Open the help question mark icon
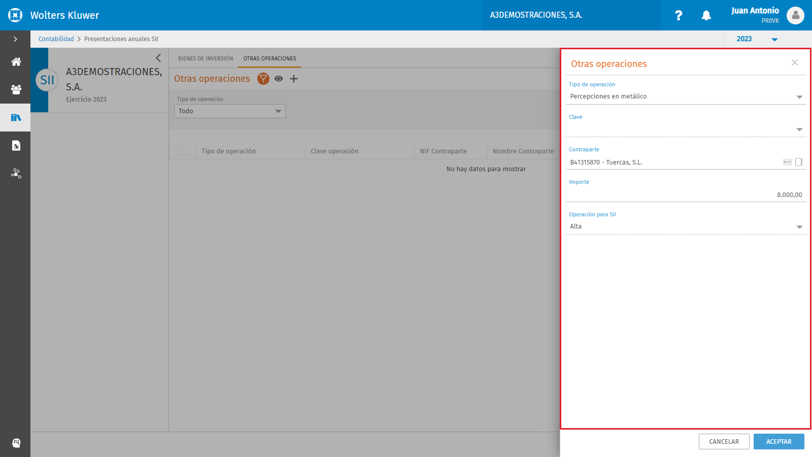Image resolution: width=812 pixels, height=457 pixels. pyautogui.click(x=679, y=15)
